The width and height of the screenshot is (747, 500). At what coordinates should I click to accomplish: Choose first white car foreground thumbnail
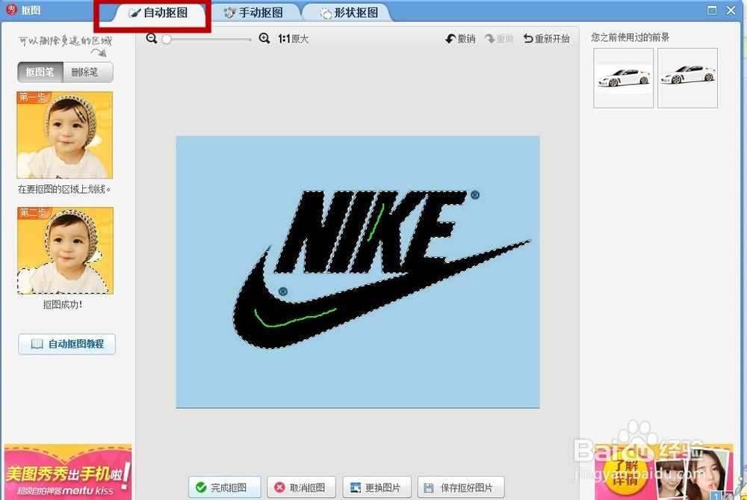[623, 78]
